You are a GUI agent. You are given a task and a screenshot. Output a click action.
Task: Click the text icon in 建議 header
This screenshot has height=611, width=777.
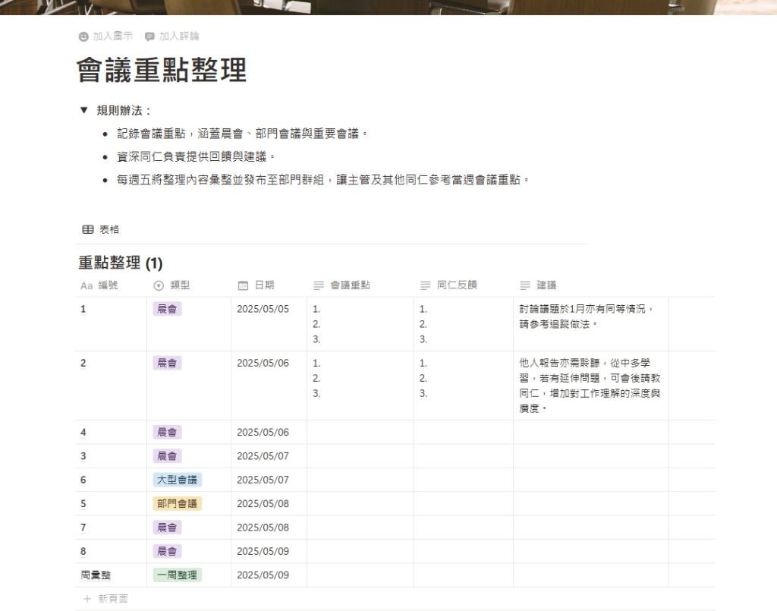(524, 285)
